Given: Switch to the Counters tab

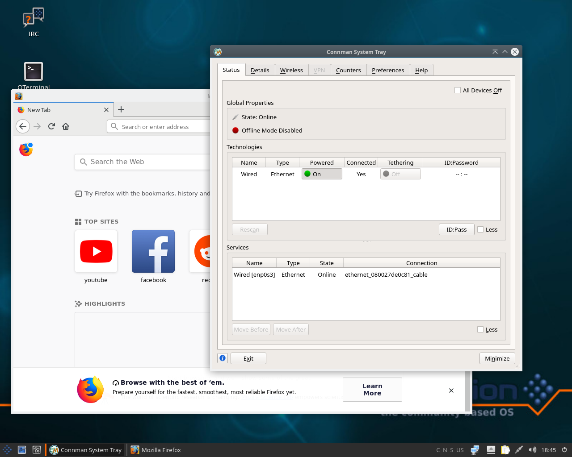Looking at the screenshot, I should click(349, 70).
